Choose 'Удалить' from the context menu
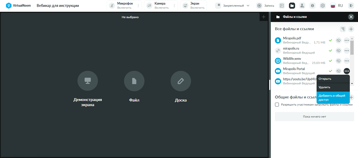Screen dimensions: 358x158 coord(333,87)
